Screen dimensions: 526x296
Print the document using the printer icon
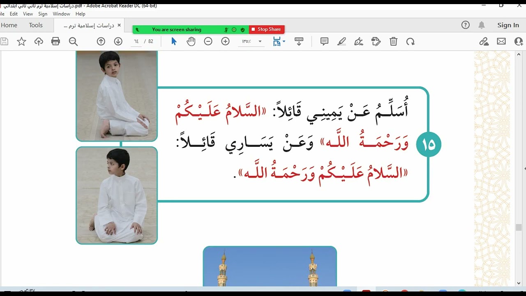(x=56, y=42)
